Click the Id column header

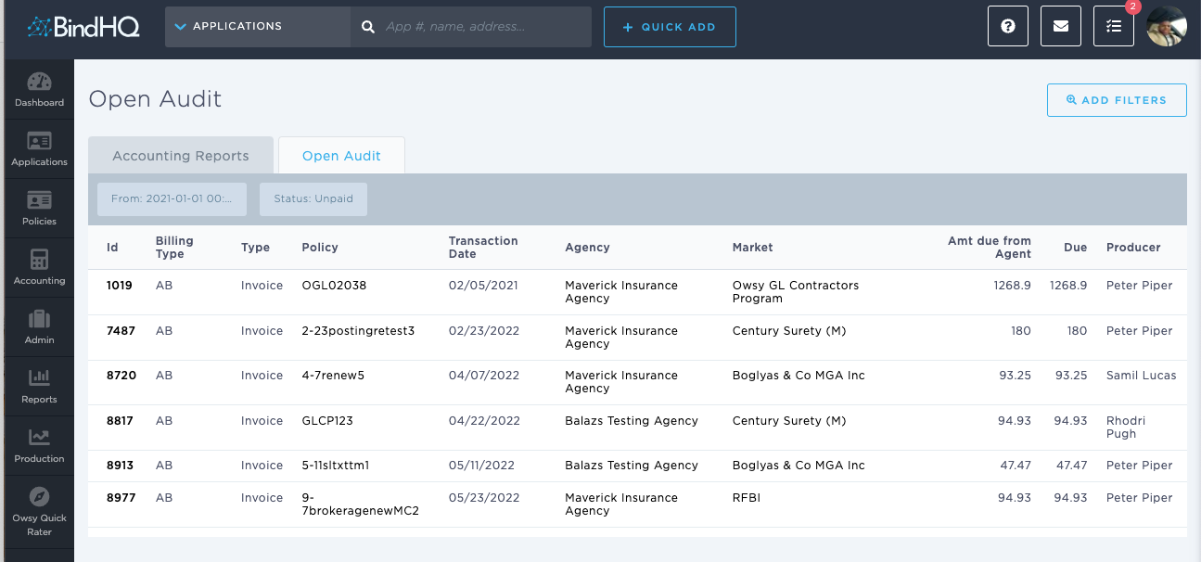click(112, 248)
